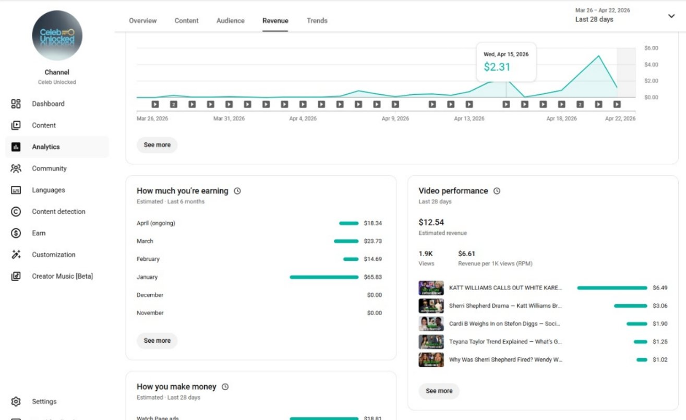Open the Earn dollar icon
This screenshot has height=420, width=686.
click(x=16, y=233)
